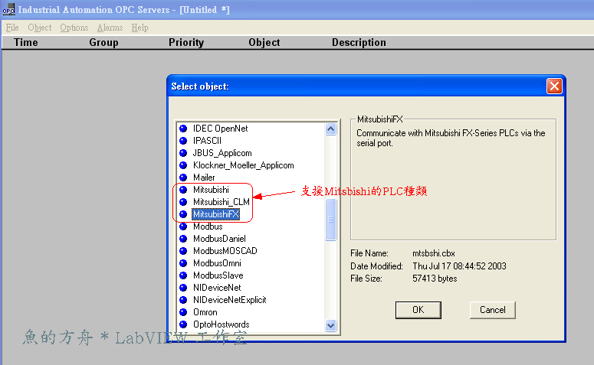The height and width of the screenshot is (365, 594).
Task: Select NIDeviceNetExplicit in the list
Action: point(230,300)
